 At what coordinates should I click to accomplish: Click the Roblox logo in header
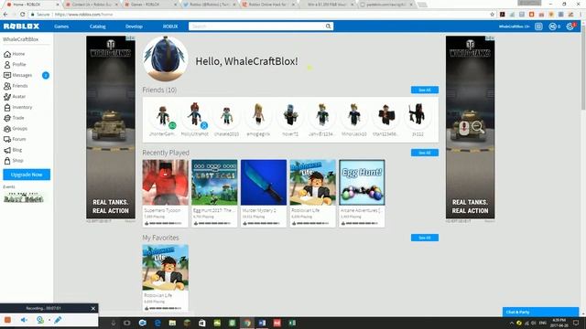click(x=21, y=27)
